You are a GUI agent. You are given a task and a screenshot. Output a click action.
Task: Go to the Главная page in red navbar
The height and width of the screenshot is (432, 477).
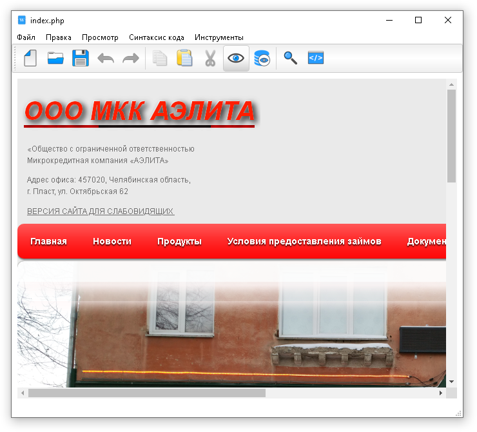[x=49, y=241]
